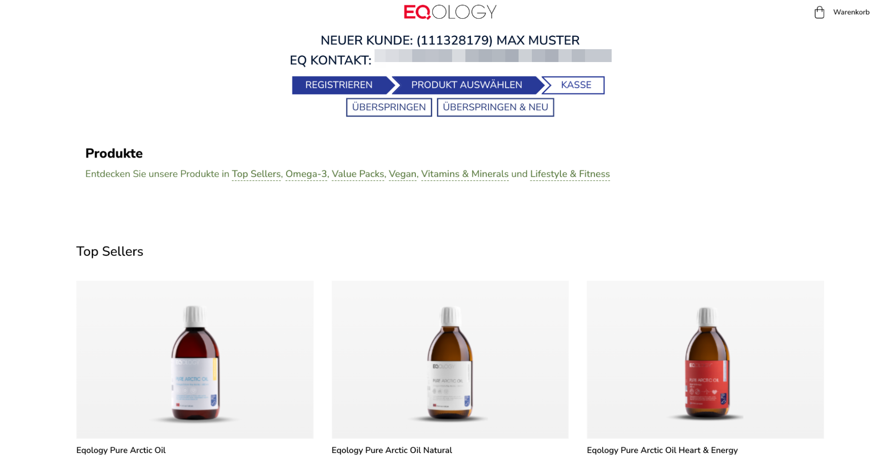Viewport: 886px width, 461px height.
Task: Click the Eqology Pure Arctic Oil title
Action: click(x=121, y=450)
